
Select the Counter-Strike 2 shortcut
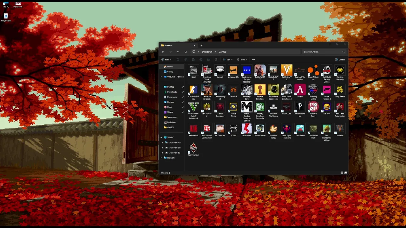pyautogui.click(x=193, y=92)
